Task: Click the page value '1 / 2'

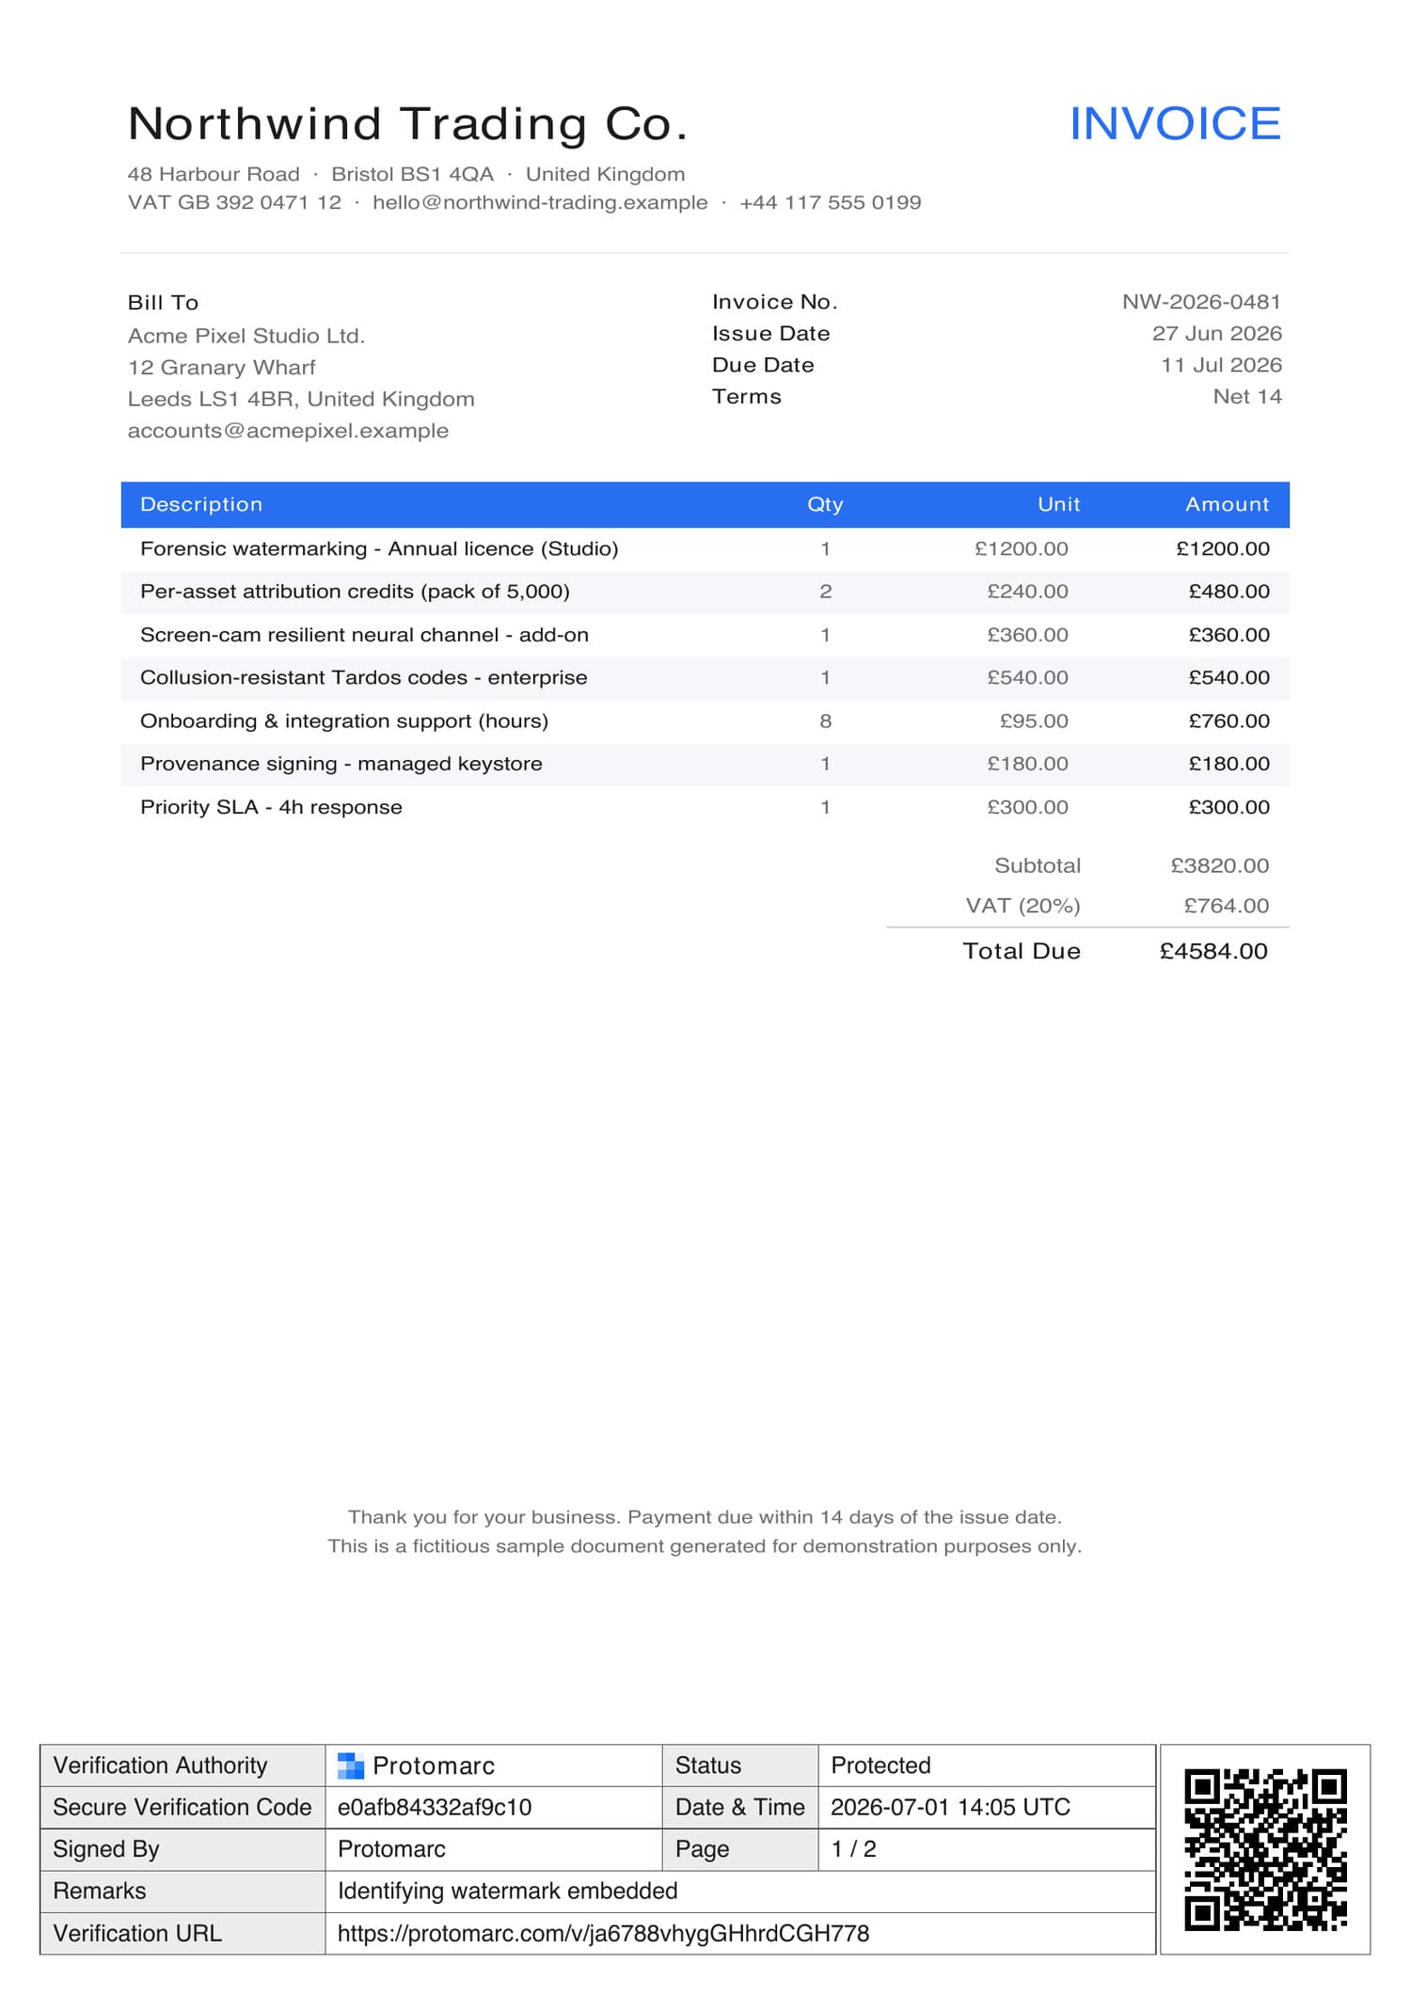Action: [x=853, y=1849]
